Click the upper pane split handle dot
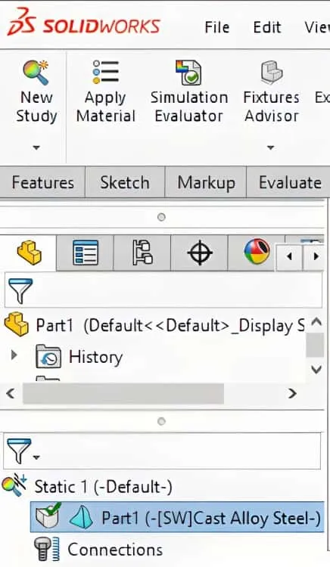This screenshot has width=330, height=567. 161,217
